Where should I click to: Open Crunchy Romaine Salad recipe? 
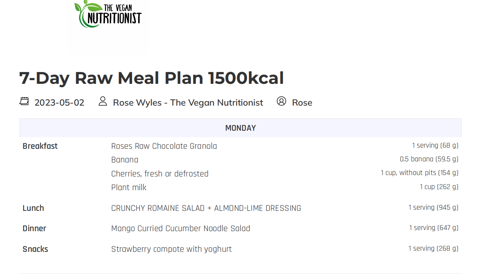[x=206, y=208]
